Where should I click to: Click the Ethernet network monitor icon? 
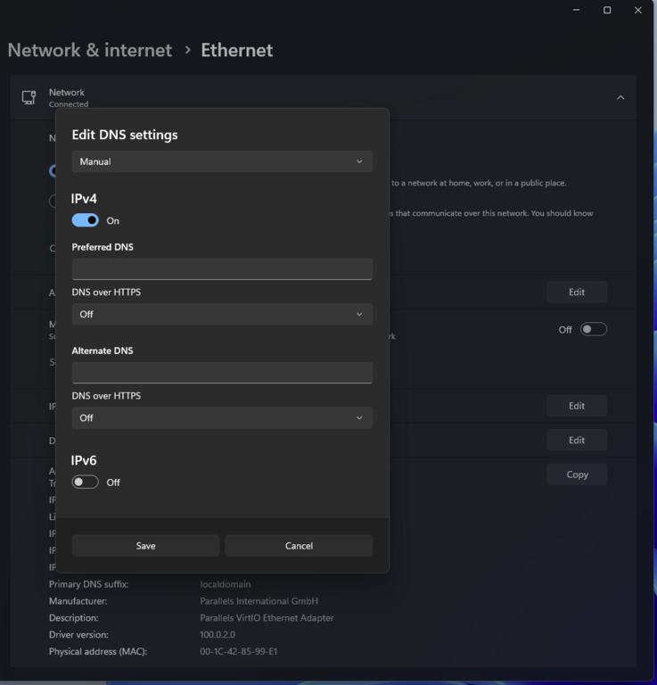(x=29, y=97)
